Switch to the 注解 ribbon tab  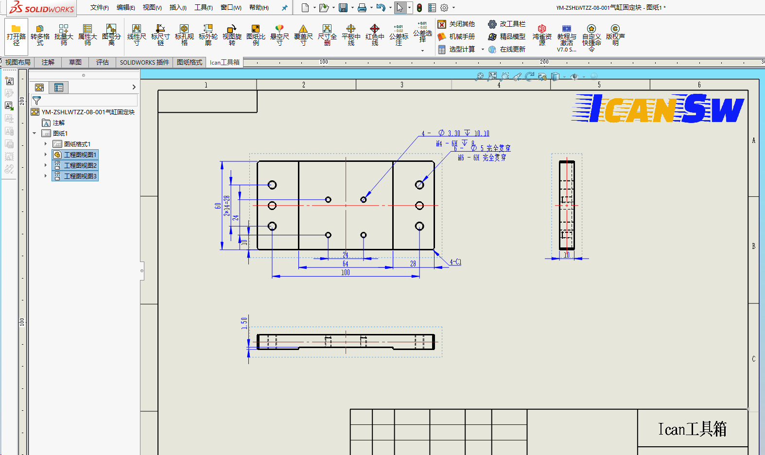point(48,62)
